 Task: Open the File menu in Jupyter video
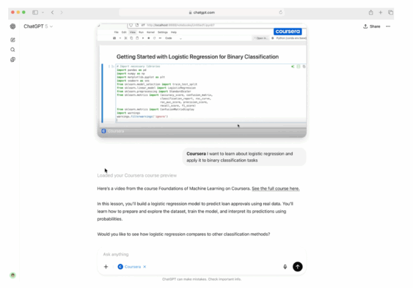pyautogui.click(x=116, y=32)
